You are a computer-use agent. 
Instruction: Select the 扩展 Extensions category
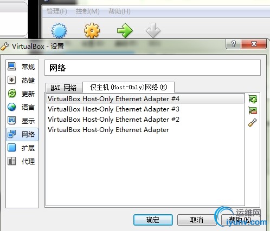[x=22, y=148]
